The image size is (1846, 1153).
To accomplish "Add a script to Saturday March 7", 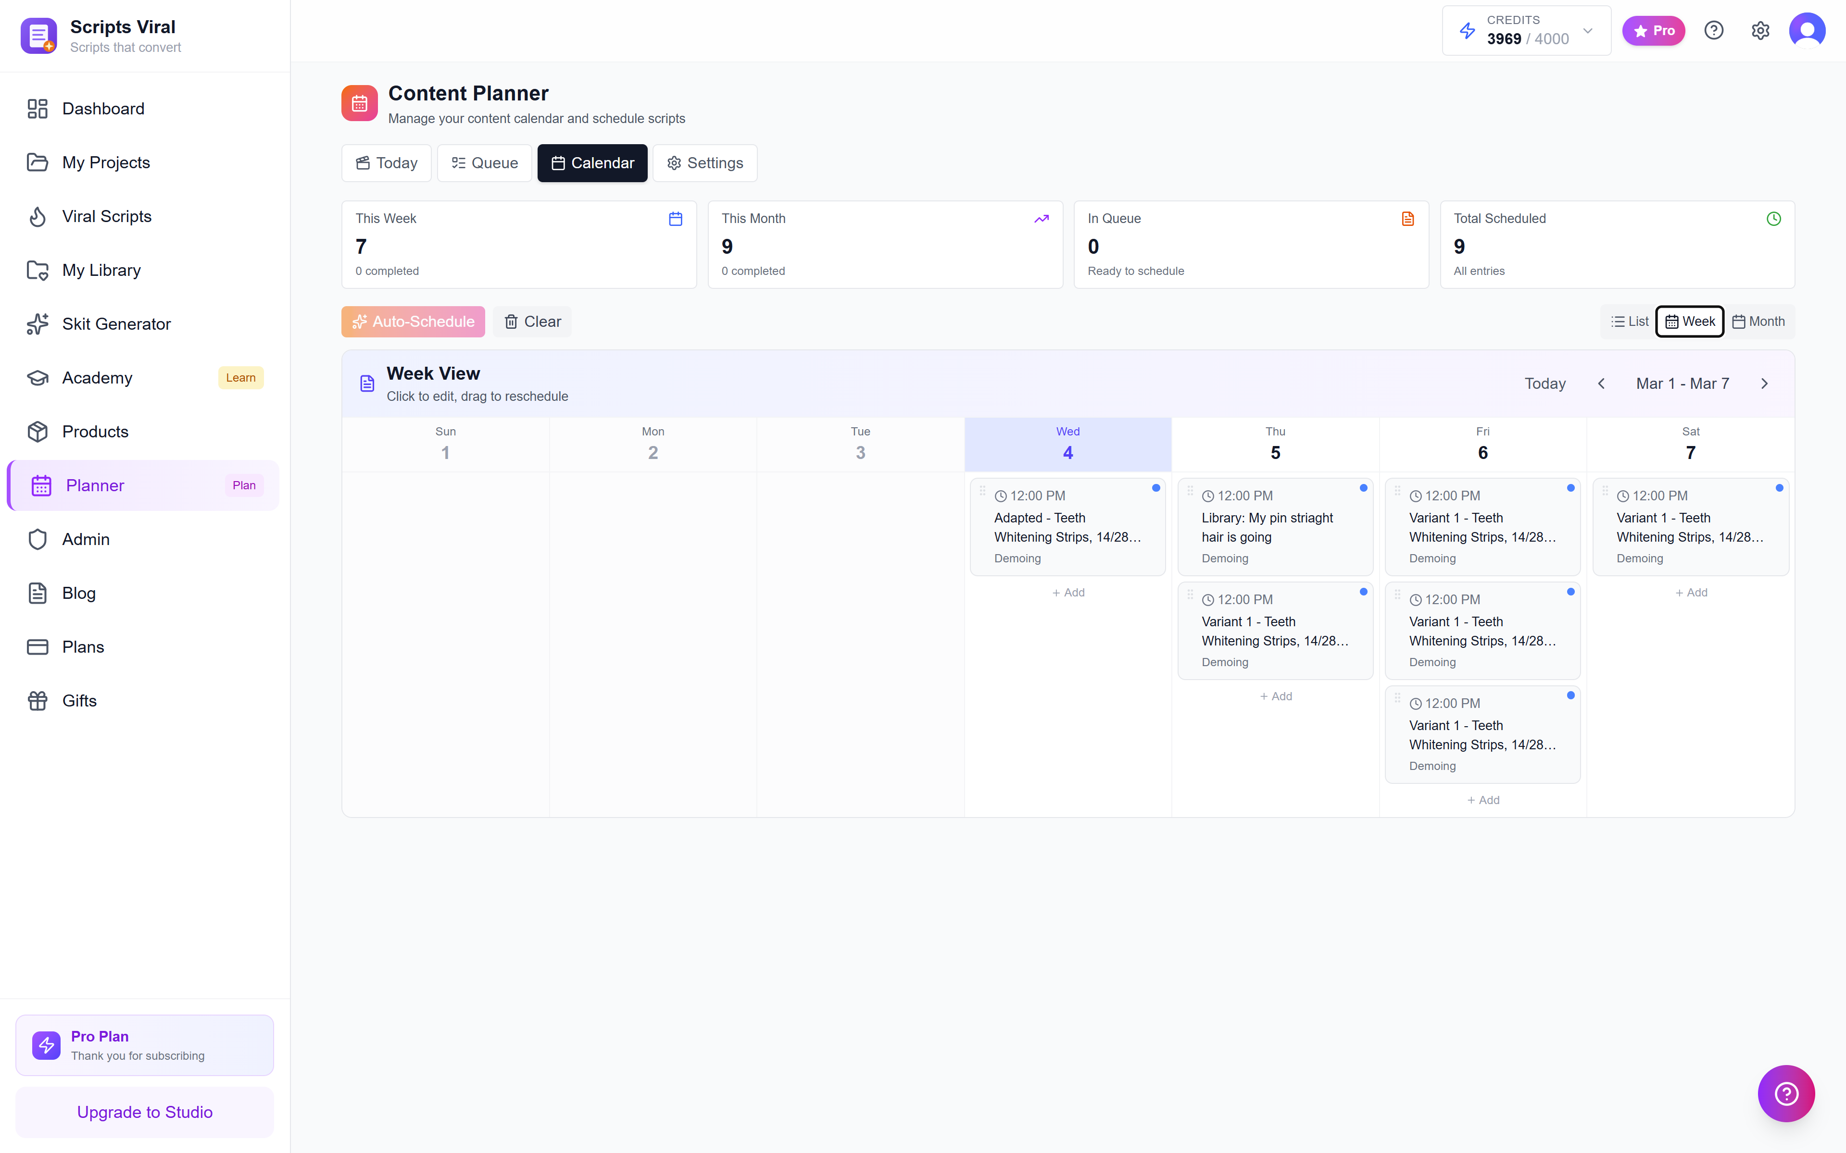I will [1691, 592].
